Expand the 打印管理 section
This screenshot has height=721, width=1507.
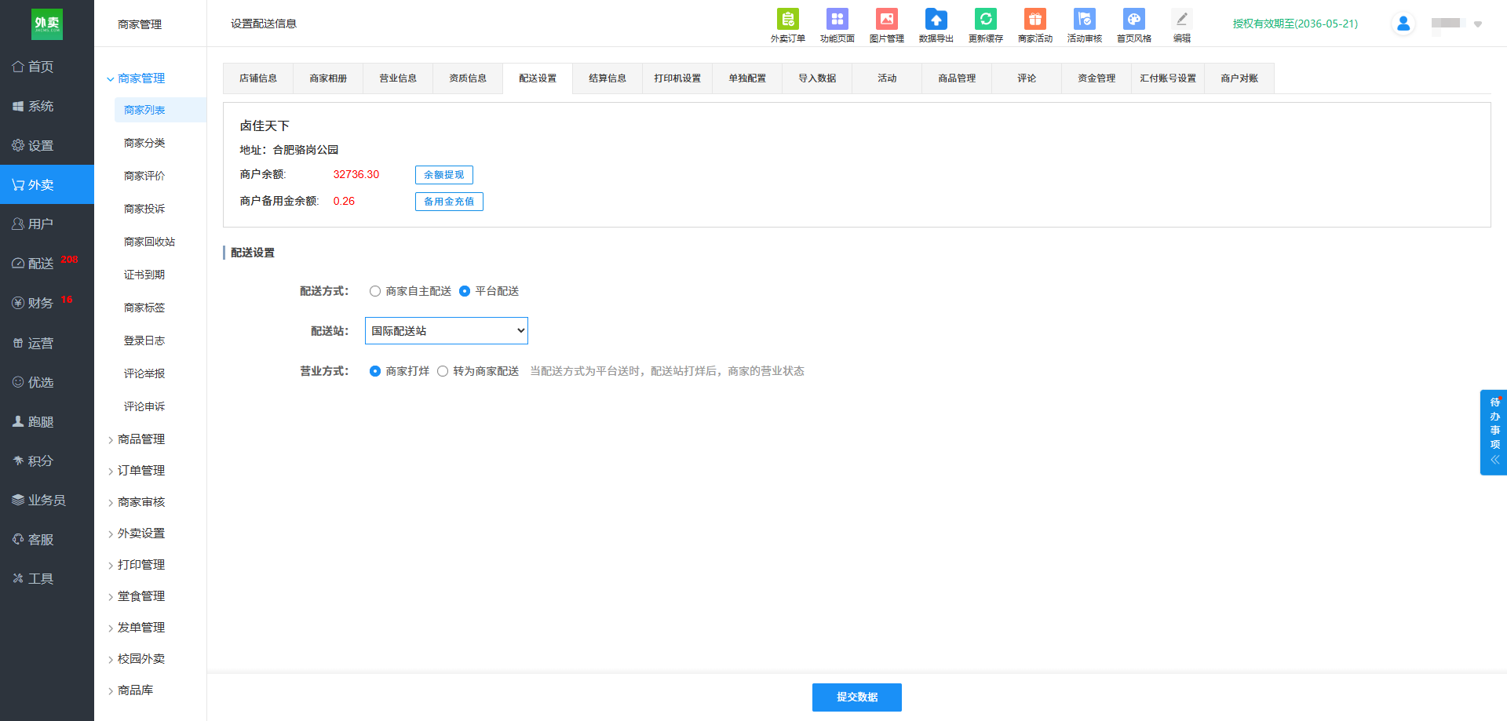click(136, 565)
